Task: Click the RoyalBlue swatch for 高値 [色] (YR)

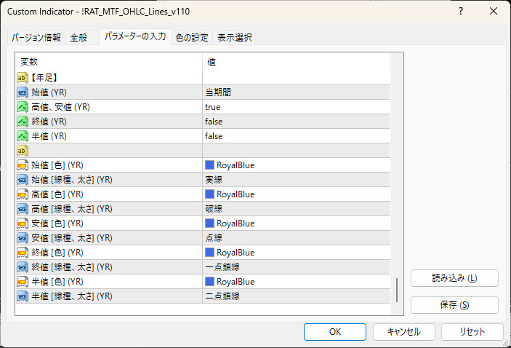Action: click(210, 194)
